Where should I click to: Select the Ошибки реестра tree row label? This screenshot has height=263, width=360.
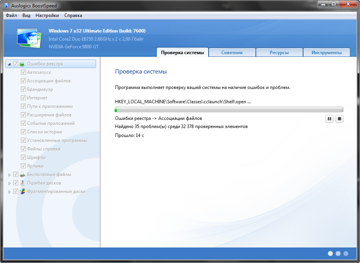coord(45,64)
